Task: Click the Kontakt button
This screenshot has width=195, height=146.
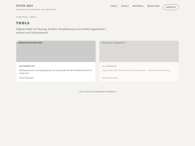Action: point(171,7)
